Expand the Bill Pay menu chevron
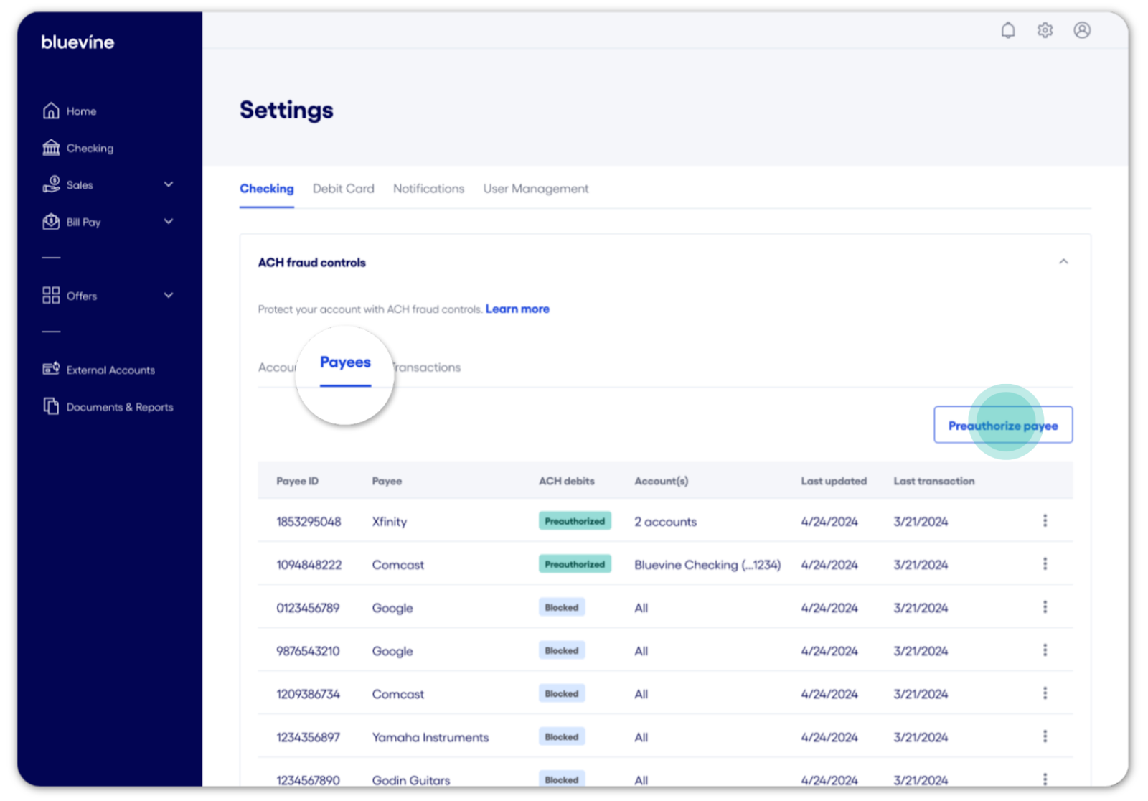 coord(169,222)
